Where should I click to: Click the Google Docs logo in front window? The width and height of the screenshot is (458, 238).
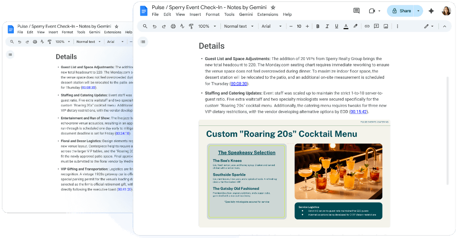pos(144,11)
